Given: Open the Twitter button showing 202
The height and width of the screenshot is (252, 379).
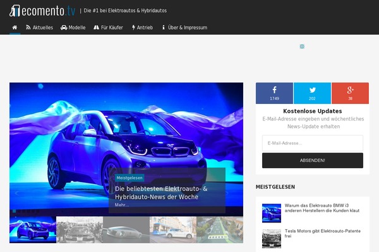Looking at the screenshot, I should pyautogui.click(x=312, y=93).
